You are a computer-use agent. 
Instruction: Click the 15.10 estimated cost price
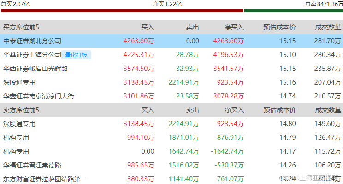pyautogui.click(x=287, y=55)
